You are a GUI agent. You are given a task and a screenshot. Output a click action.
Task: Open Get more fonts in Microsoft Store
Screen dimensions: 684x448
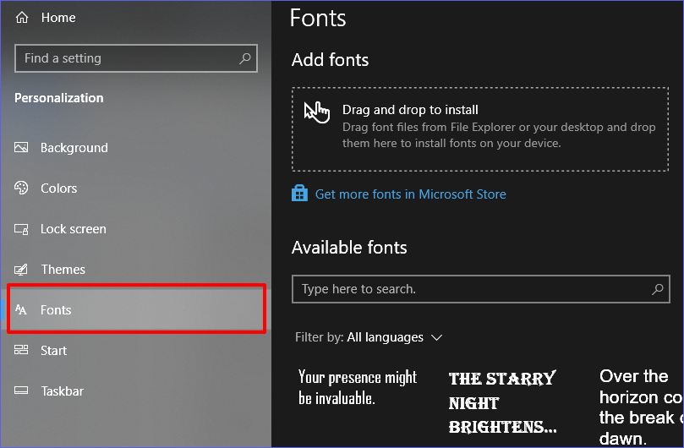tap(411, 194)
